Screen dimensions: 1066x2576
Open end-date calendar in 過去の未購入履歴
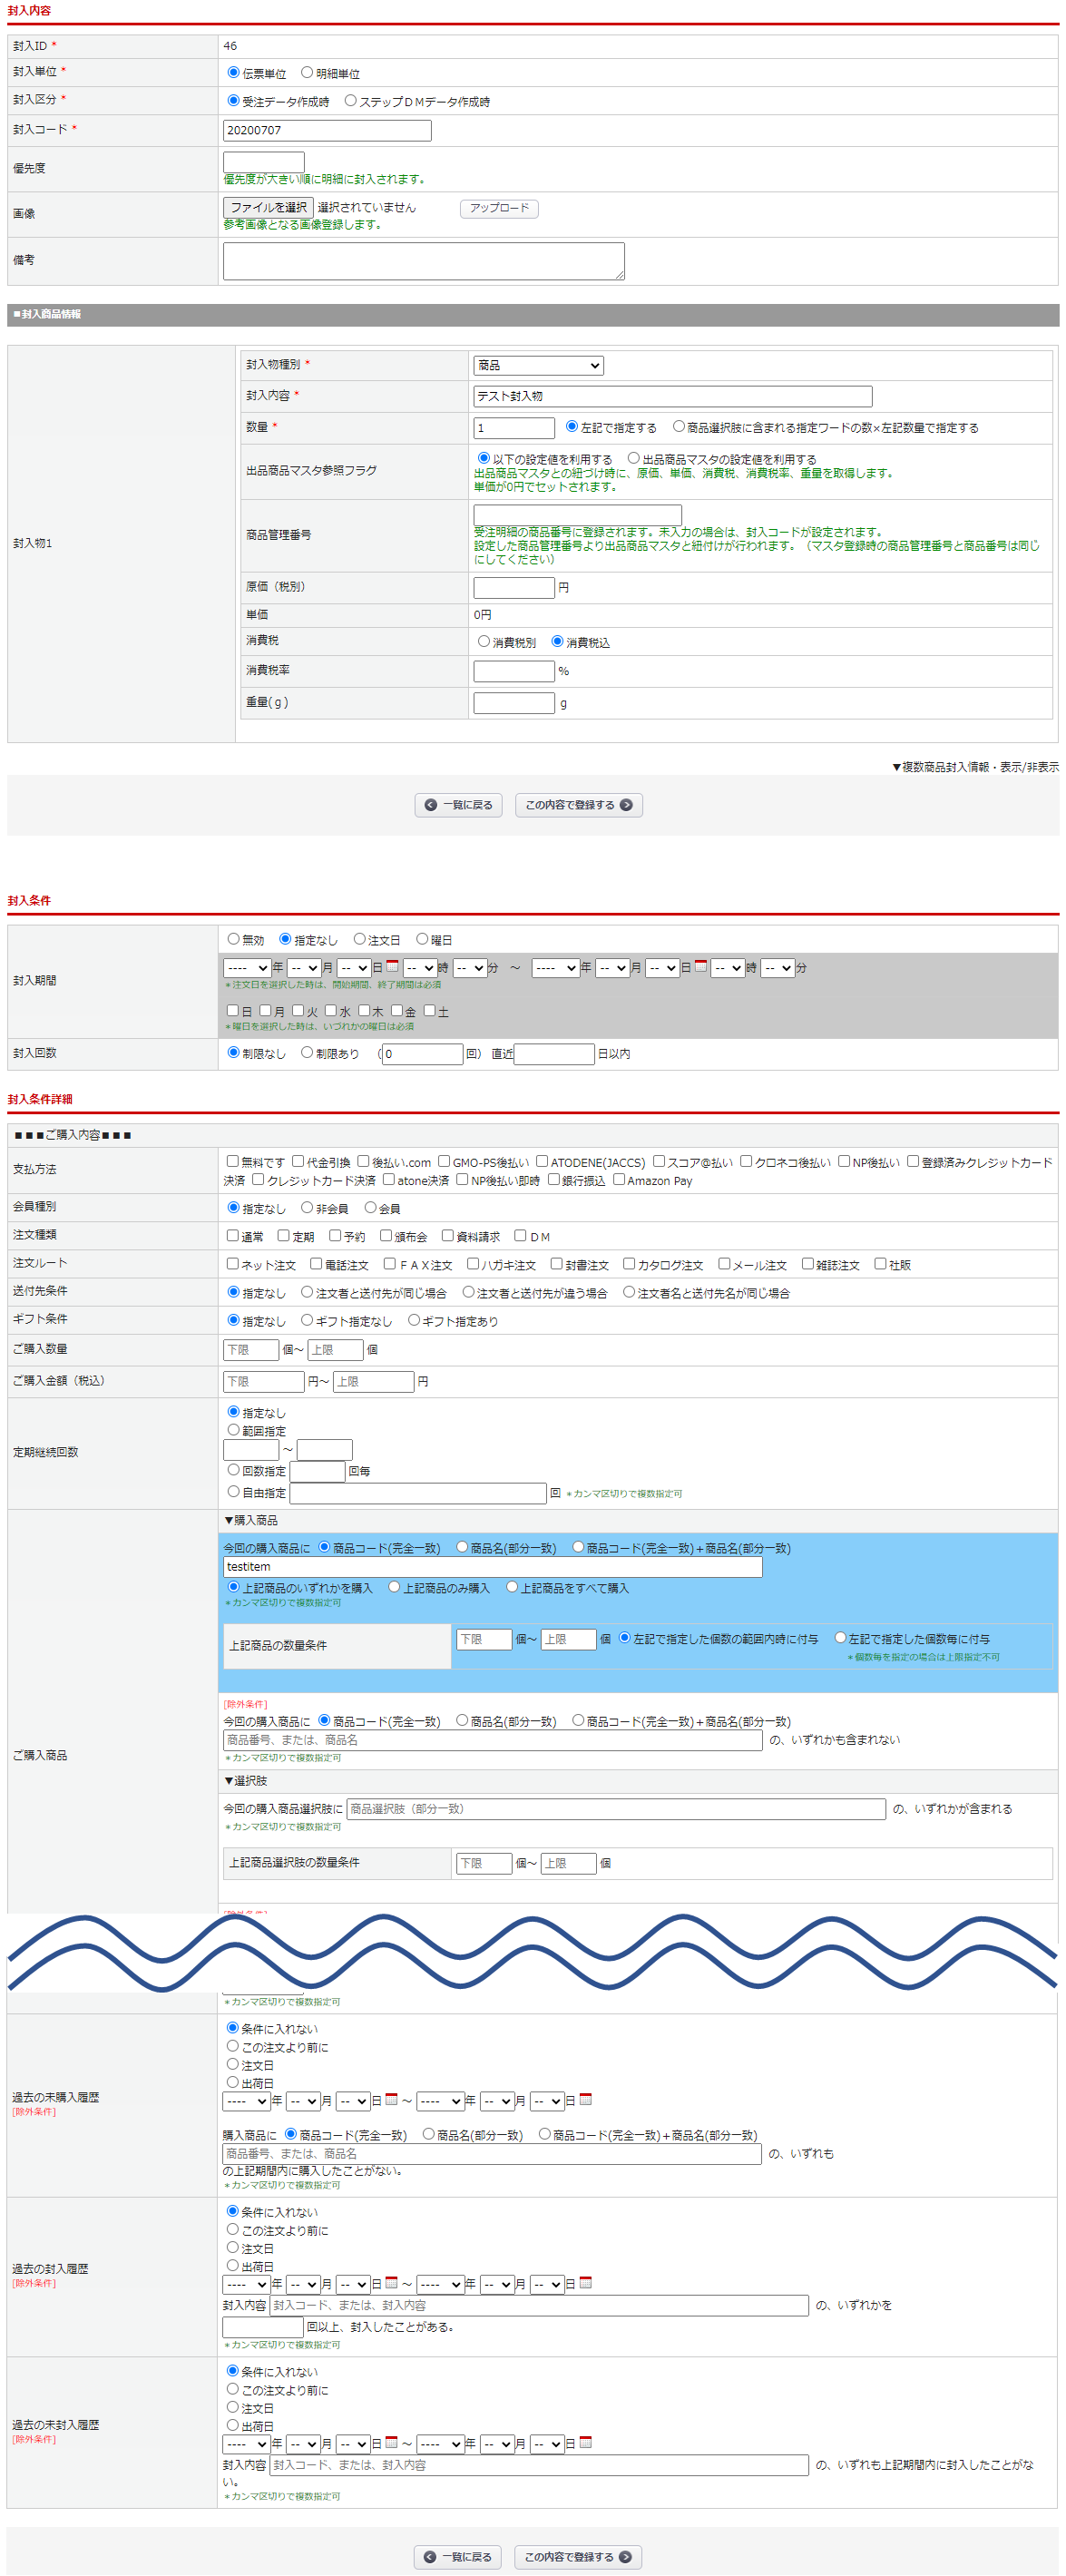[586, 2099]
